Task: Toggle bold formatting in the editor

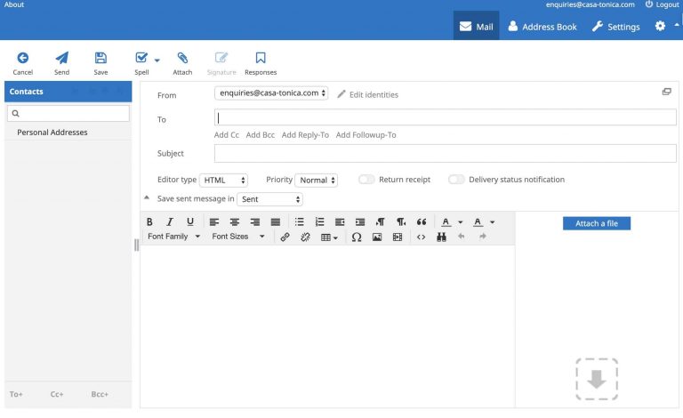Action: pyautogui.click(x=149, y=222)
